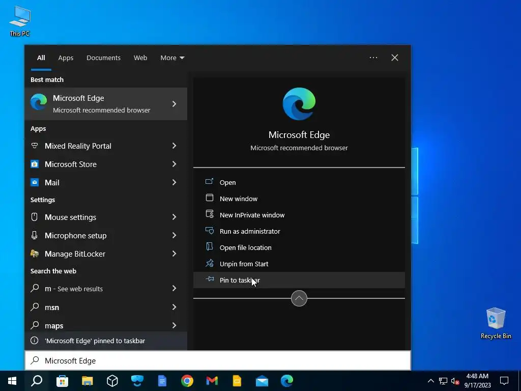Switch to the Apps search tab

point(66,58)
